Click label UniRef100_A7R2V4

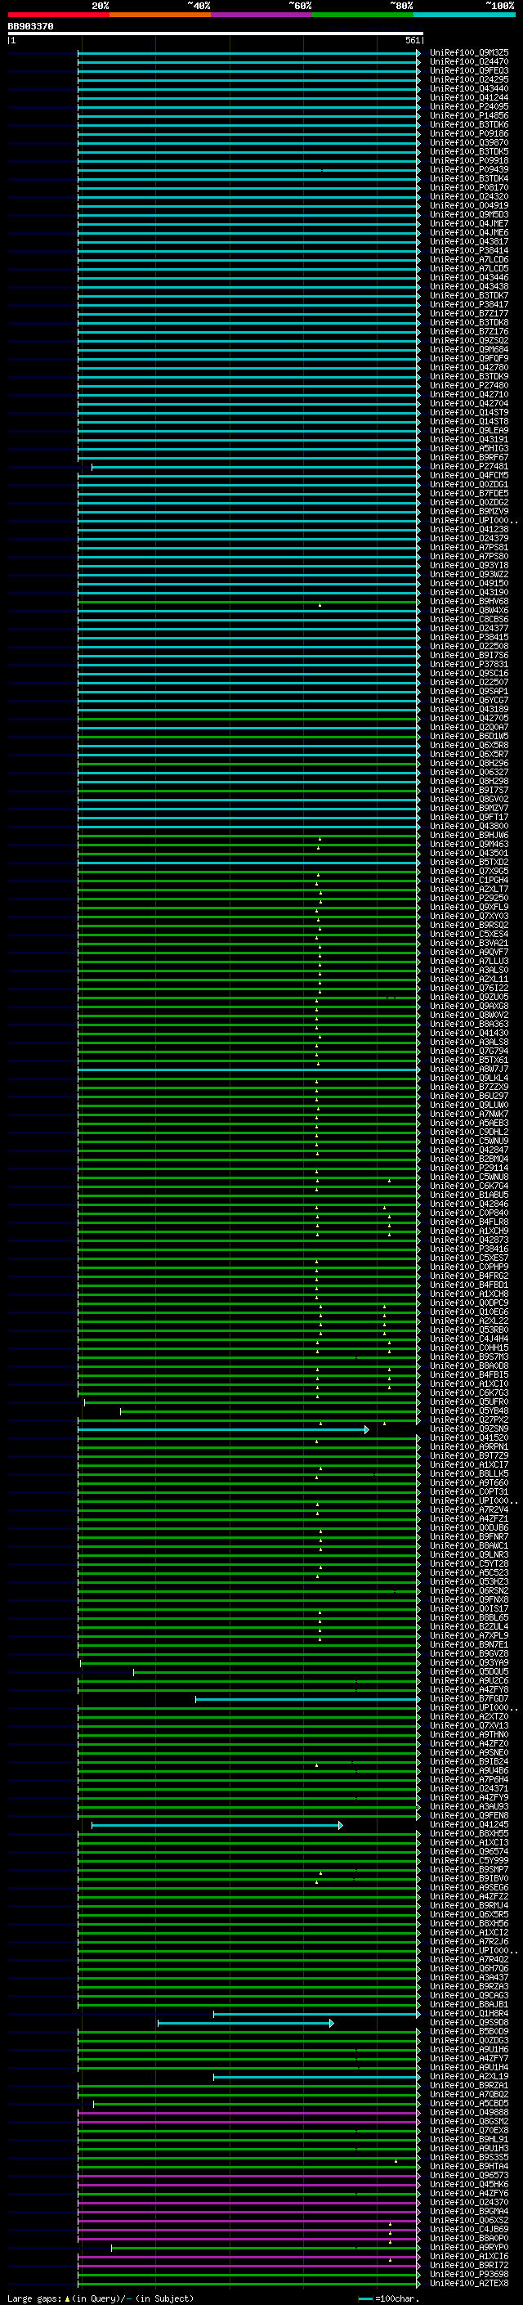(469, 1509)
